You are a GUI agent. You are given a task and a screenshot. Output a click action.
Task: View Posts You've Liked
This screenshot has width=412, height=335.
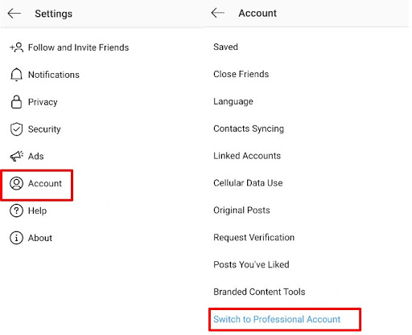[251, 264]
